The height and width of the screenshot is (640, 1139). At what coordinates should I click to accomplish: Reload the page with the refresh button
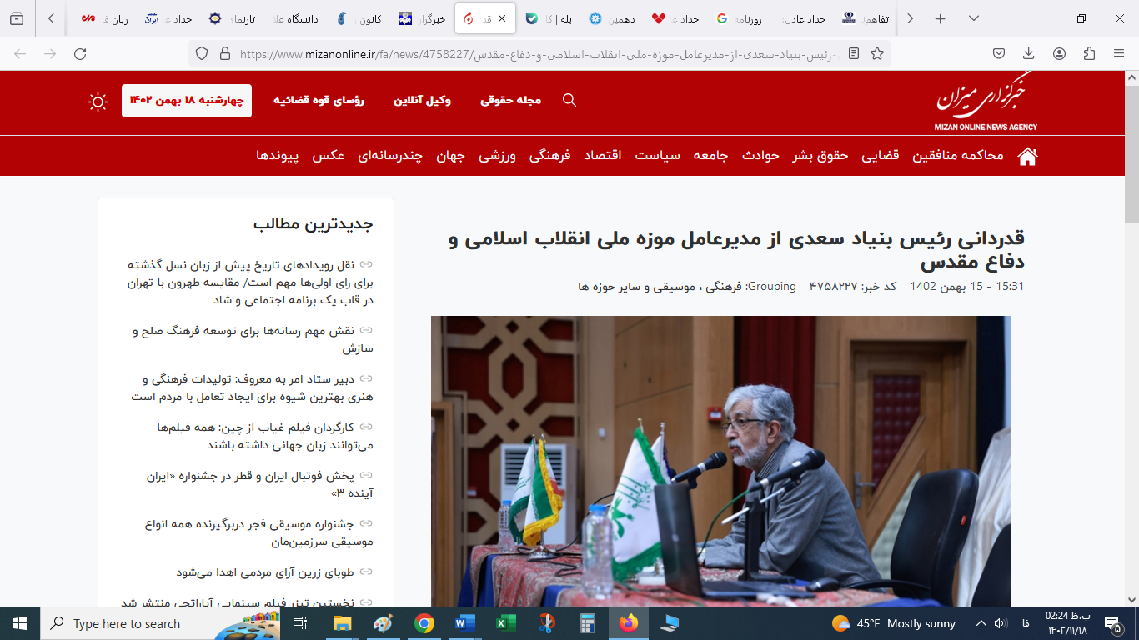[80, 53]
